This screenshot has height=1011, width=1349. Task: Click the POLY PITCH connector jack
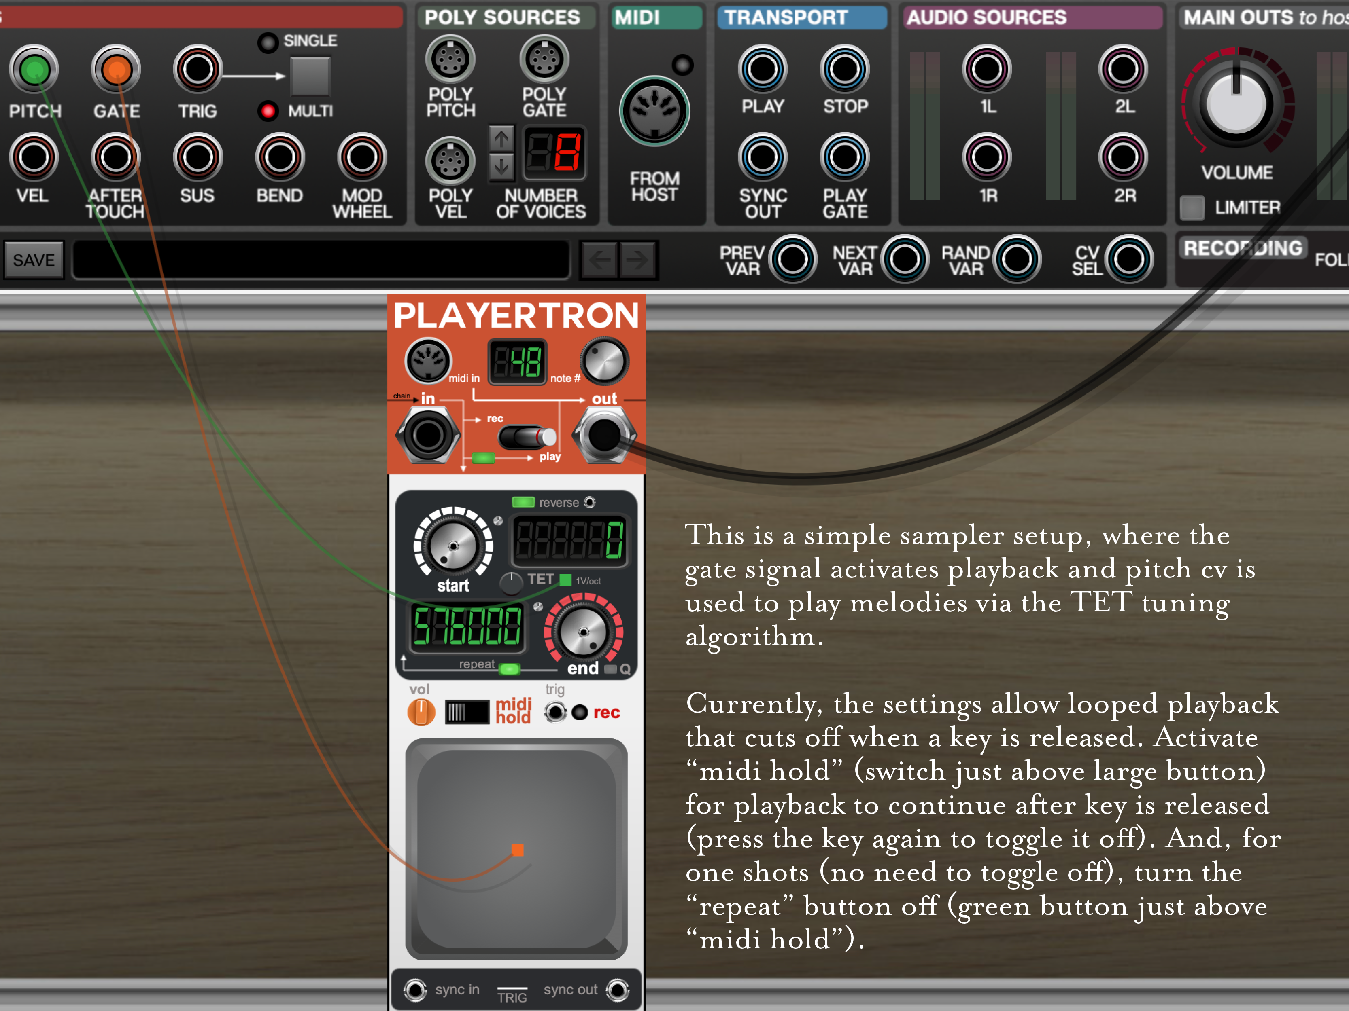click(450, 59)
